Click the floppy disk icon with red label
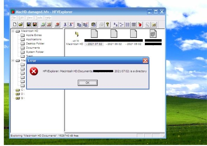The width and height of the screenshot is (207, 146). 35,25
